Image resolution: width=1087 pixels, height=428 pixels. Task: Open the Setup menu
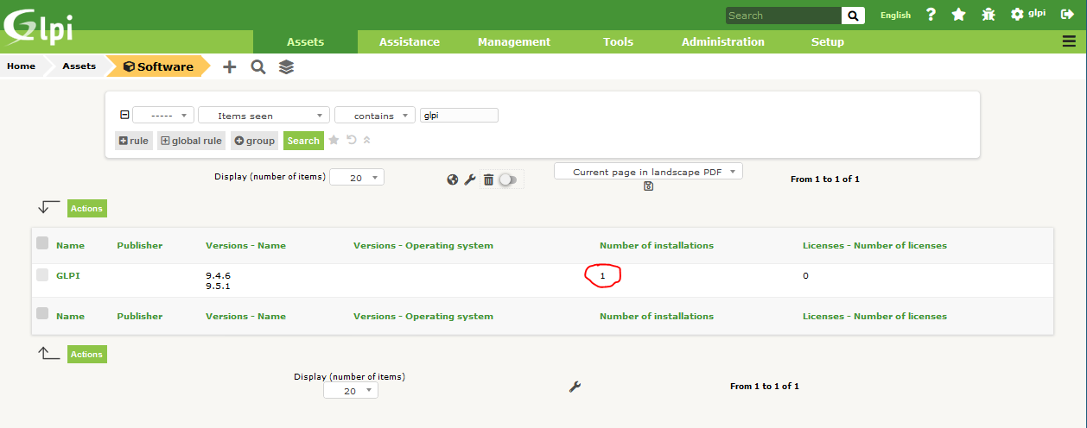pyautogui.click(x=828, y=41)
